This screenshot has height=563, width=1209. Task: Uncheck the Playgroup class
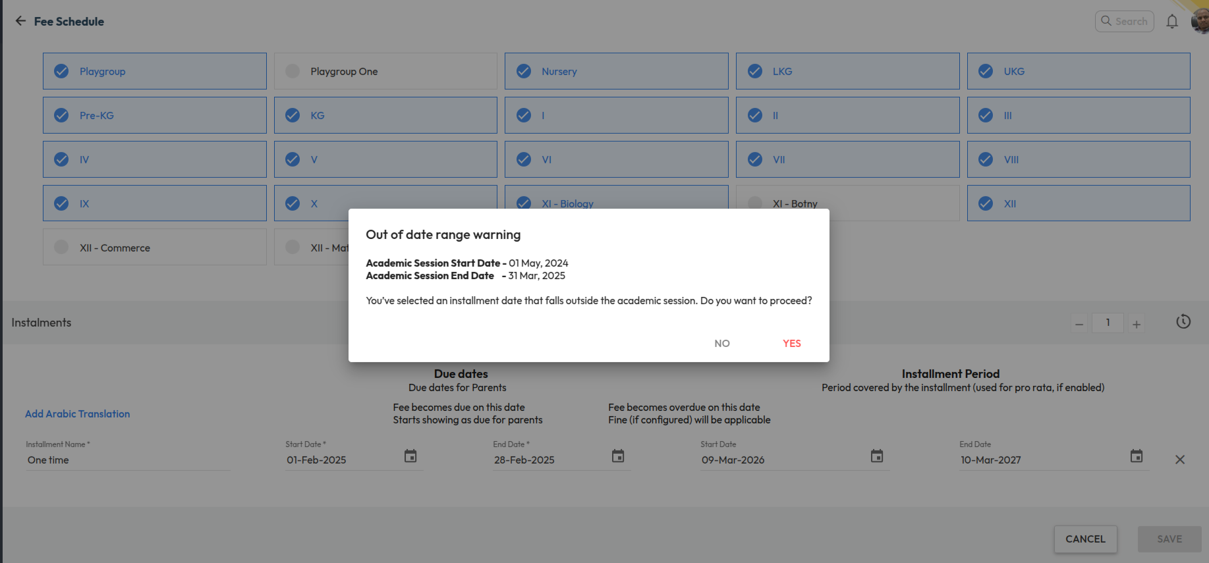point(61,71)
